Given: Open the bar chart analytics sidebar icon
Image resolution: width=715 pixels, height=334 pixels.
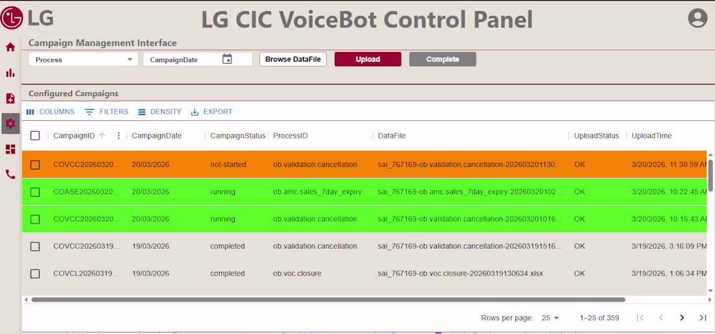Looking at the screenshot, I should click(10, 73).
